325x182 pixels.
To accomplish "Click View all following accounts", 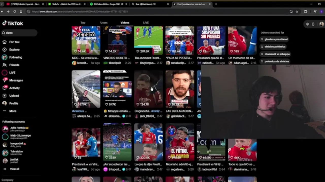I will coord(14,169).
